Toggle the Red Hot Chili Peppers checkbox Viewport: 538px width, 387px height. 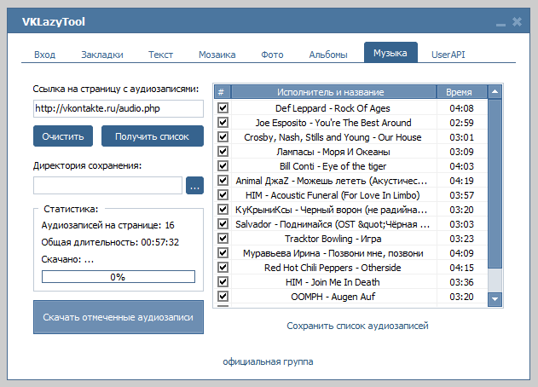click(x=223, y=268)
